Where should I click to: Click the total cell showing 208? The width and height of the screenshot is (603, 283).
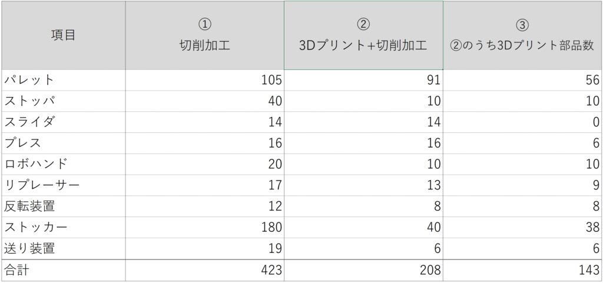(363, 271)
